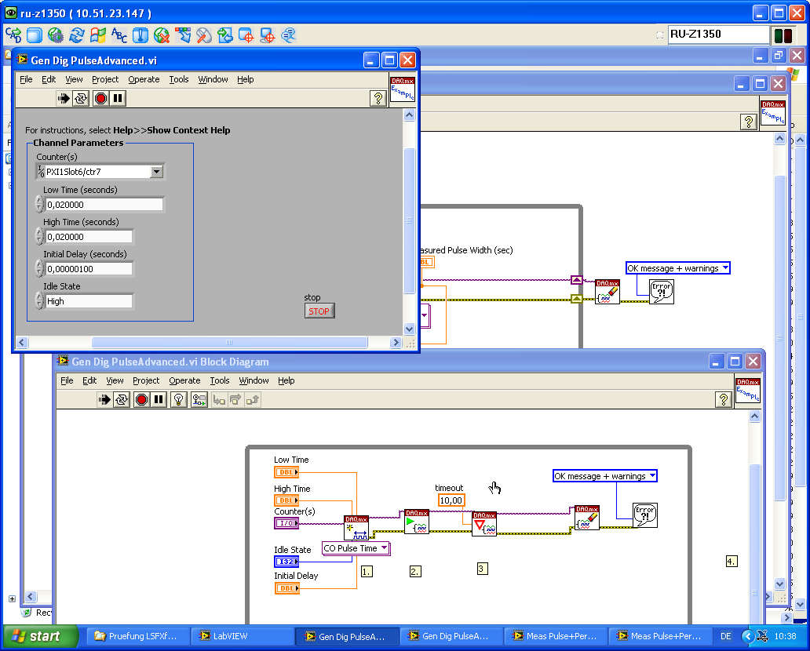Click the Initial Delay stepper arrows
The height and width of the screenshot is (651, 810).
pos(39,268)
